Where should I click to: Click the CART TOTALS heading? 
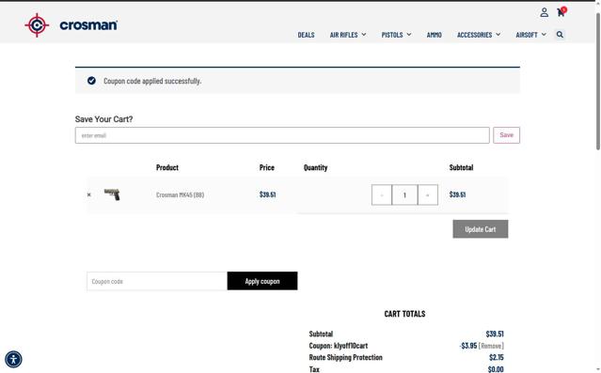(x=404, y=314)
